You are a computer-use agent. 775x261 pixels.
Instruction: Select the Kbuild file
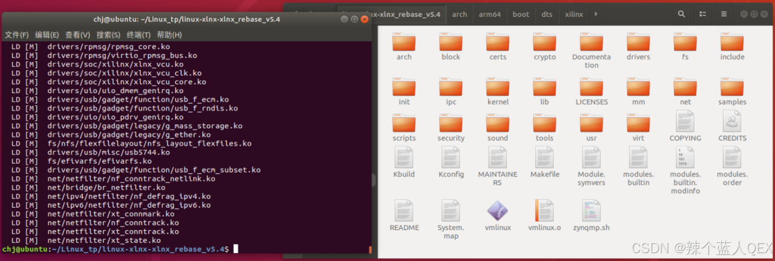click(404, 162)
